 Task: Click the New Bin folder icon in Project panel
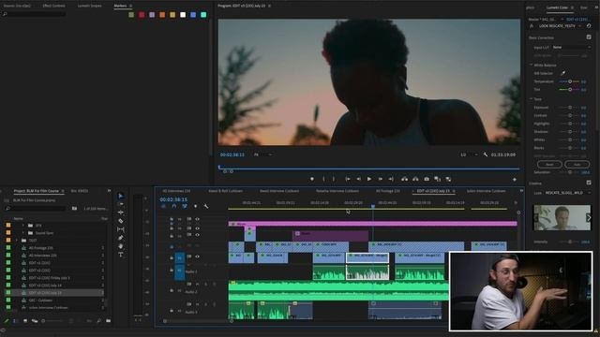[x=109, y=320]
